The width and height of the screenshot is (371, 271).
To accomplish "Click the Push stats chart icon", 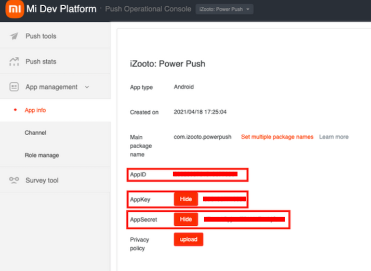I will (x=14, y=61).
